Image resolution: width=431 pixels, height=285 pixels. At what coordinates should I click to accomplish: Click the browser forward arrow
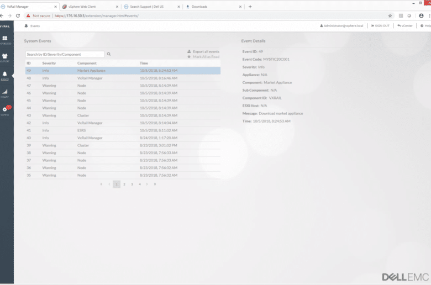click(9, 15)
